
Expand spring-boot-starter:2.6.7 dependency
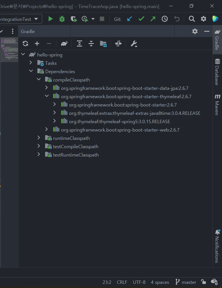tap(54, 104)
